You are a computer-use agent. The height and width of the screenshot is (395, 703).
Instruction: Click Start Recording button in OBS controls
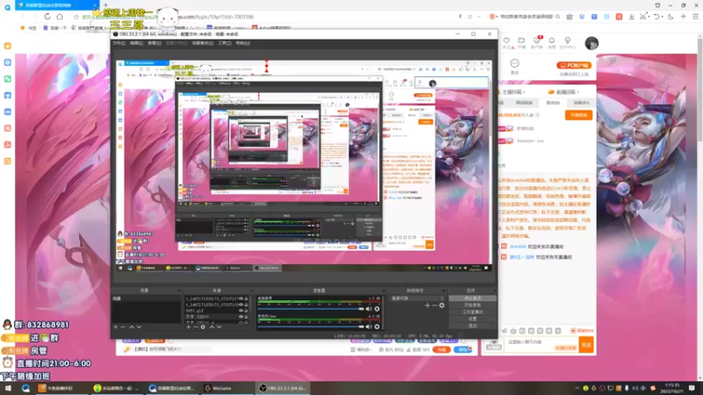[473, 305]
